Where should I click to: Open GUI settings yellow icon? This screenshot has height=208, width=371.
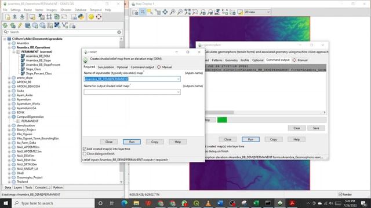tap(91, 17)
